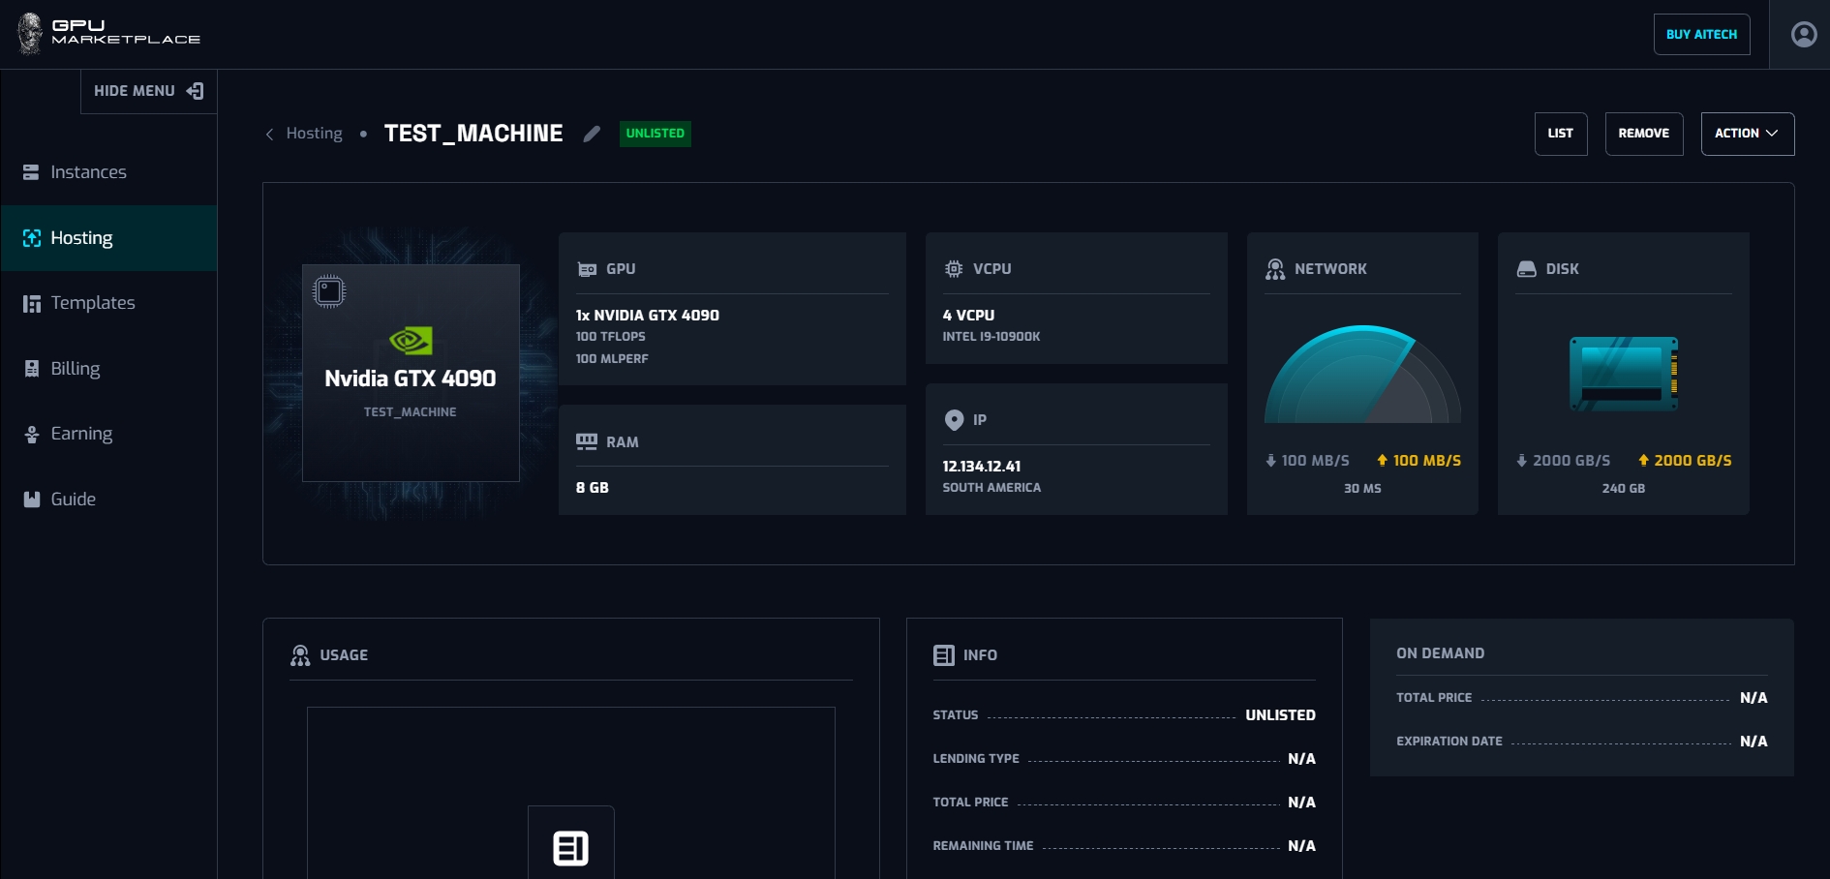
Task: Collapse sidebar with Hide Menu
Action: tap(148, 91)
